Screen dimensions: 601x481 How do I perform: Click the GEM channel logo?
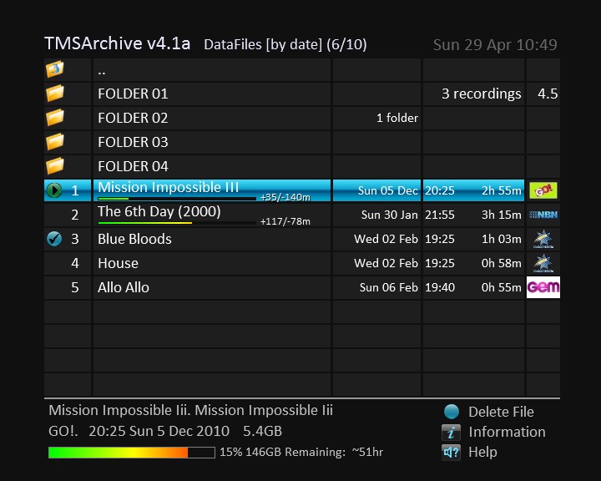coord(543,287)
